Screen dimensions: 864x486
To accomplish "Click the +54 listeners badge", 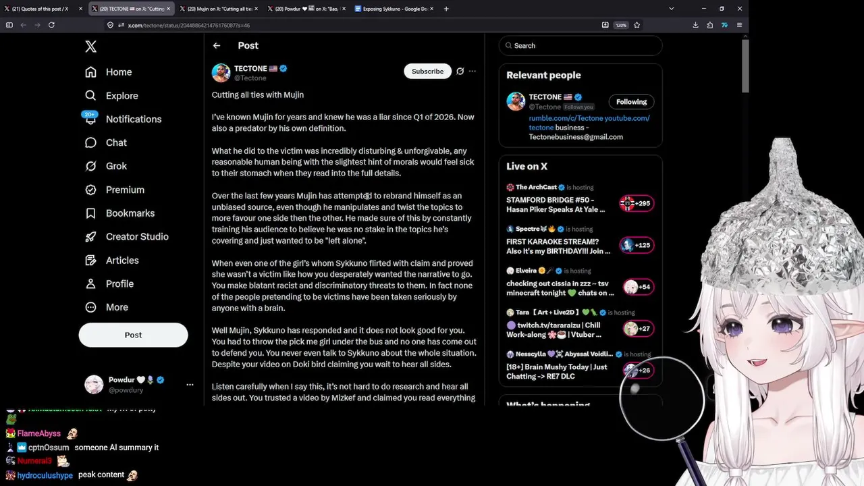I will click(637, 287).
